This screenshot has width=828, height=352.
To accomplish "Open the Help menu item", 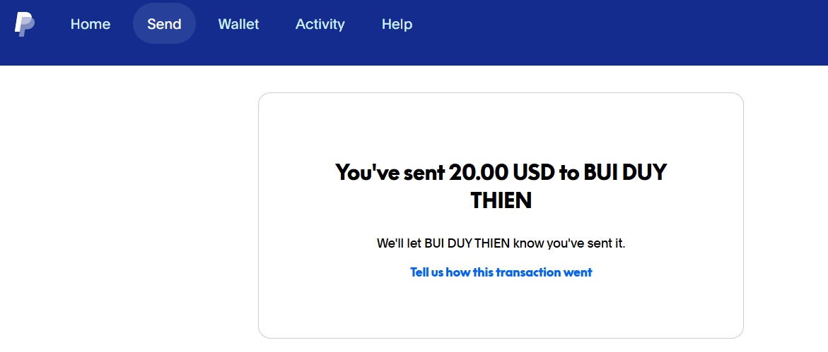I will 397,24.
